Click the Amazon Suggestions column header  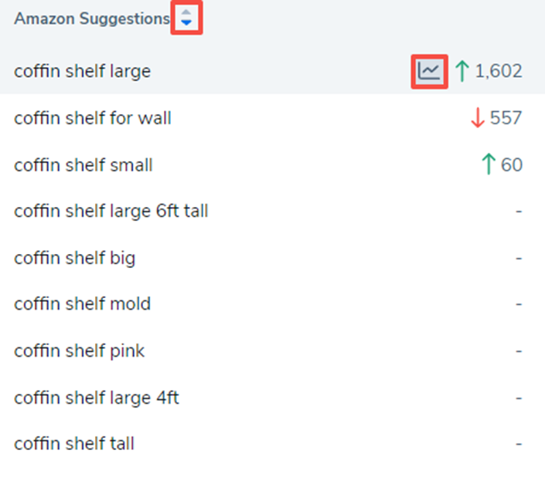pyautogui.click(x=91, y=19)
